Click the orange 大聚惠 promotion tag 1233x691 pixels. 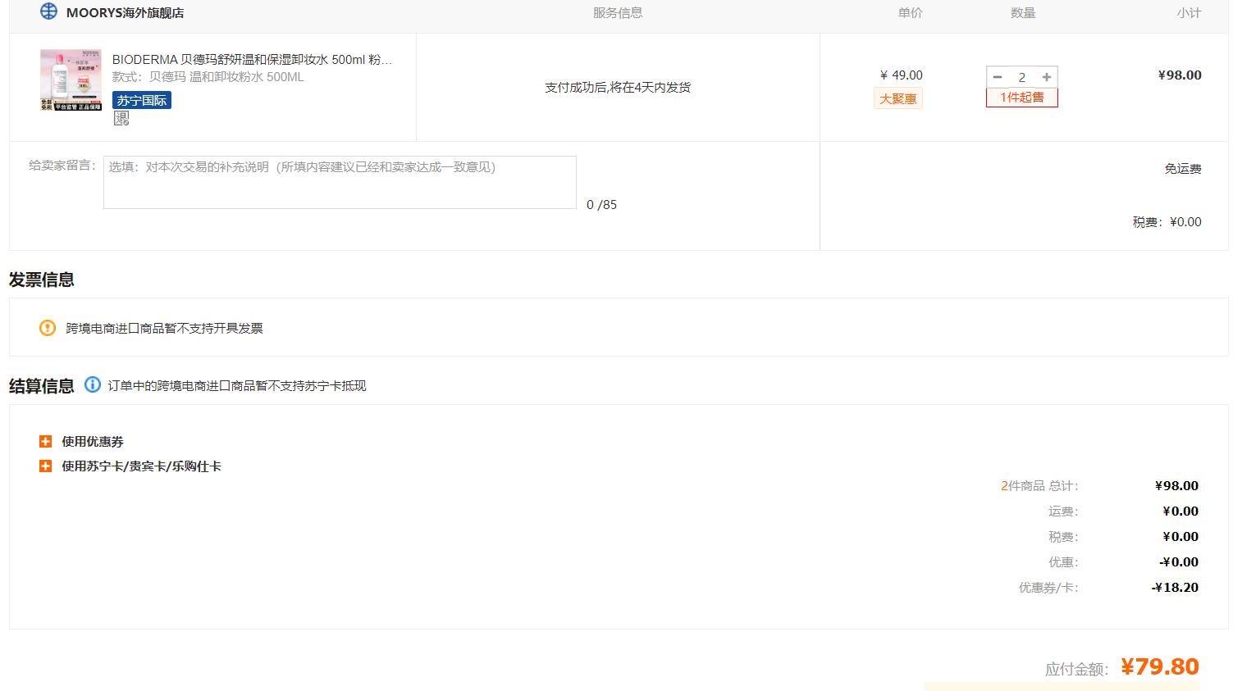click(x=897, y=98)
